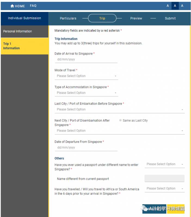Open Personal Information in the sidebar
Image resolution: width=191 pixels, height=217 pixels.
pos(18,31)
